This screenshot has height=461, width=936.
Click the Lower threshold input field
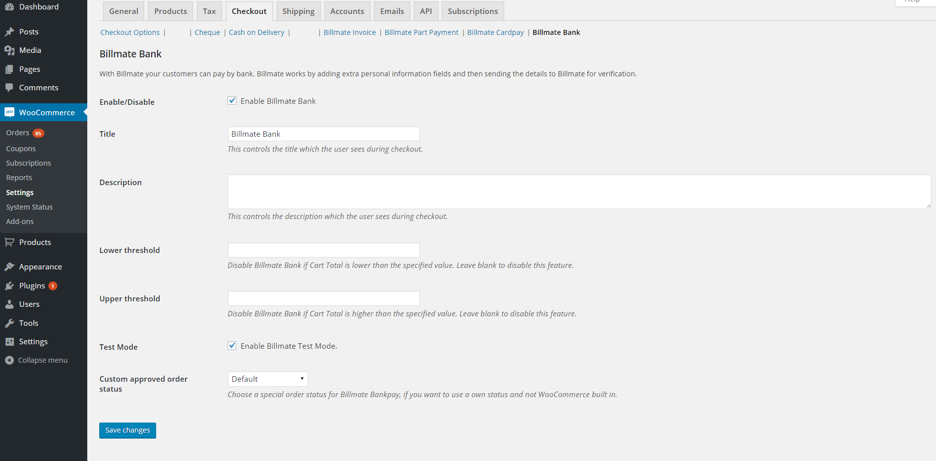click(x=324, y=250)
